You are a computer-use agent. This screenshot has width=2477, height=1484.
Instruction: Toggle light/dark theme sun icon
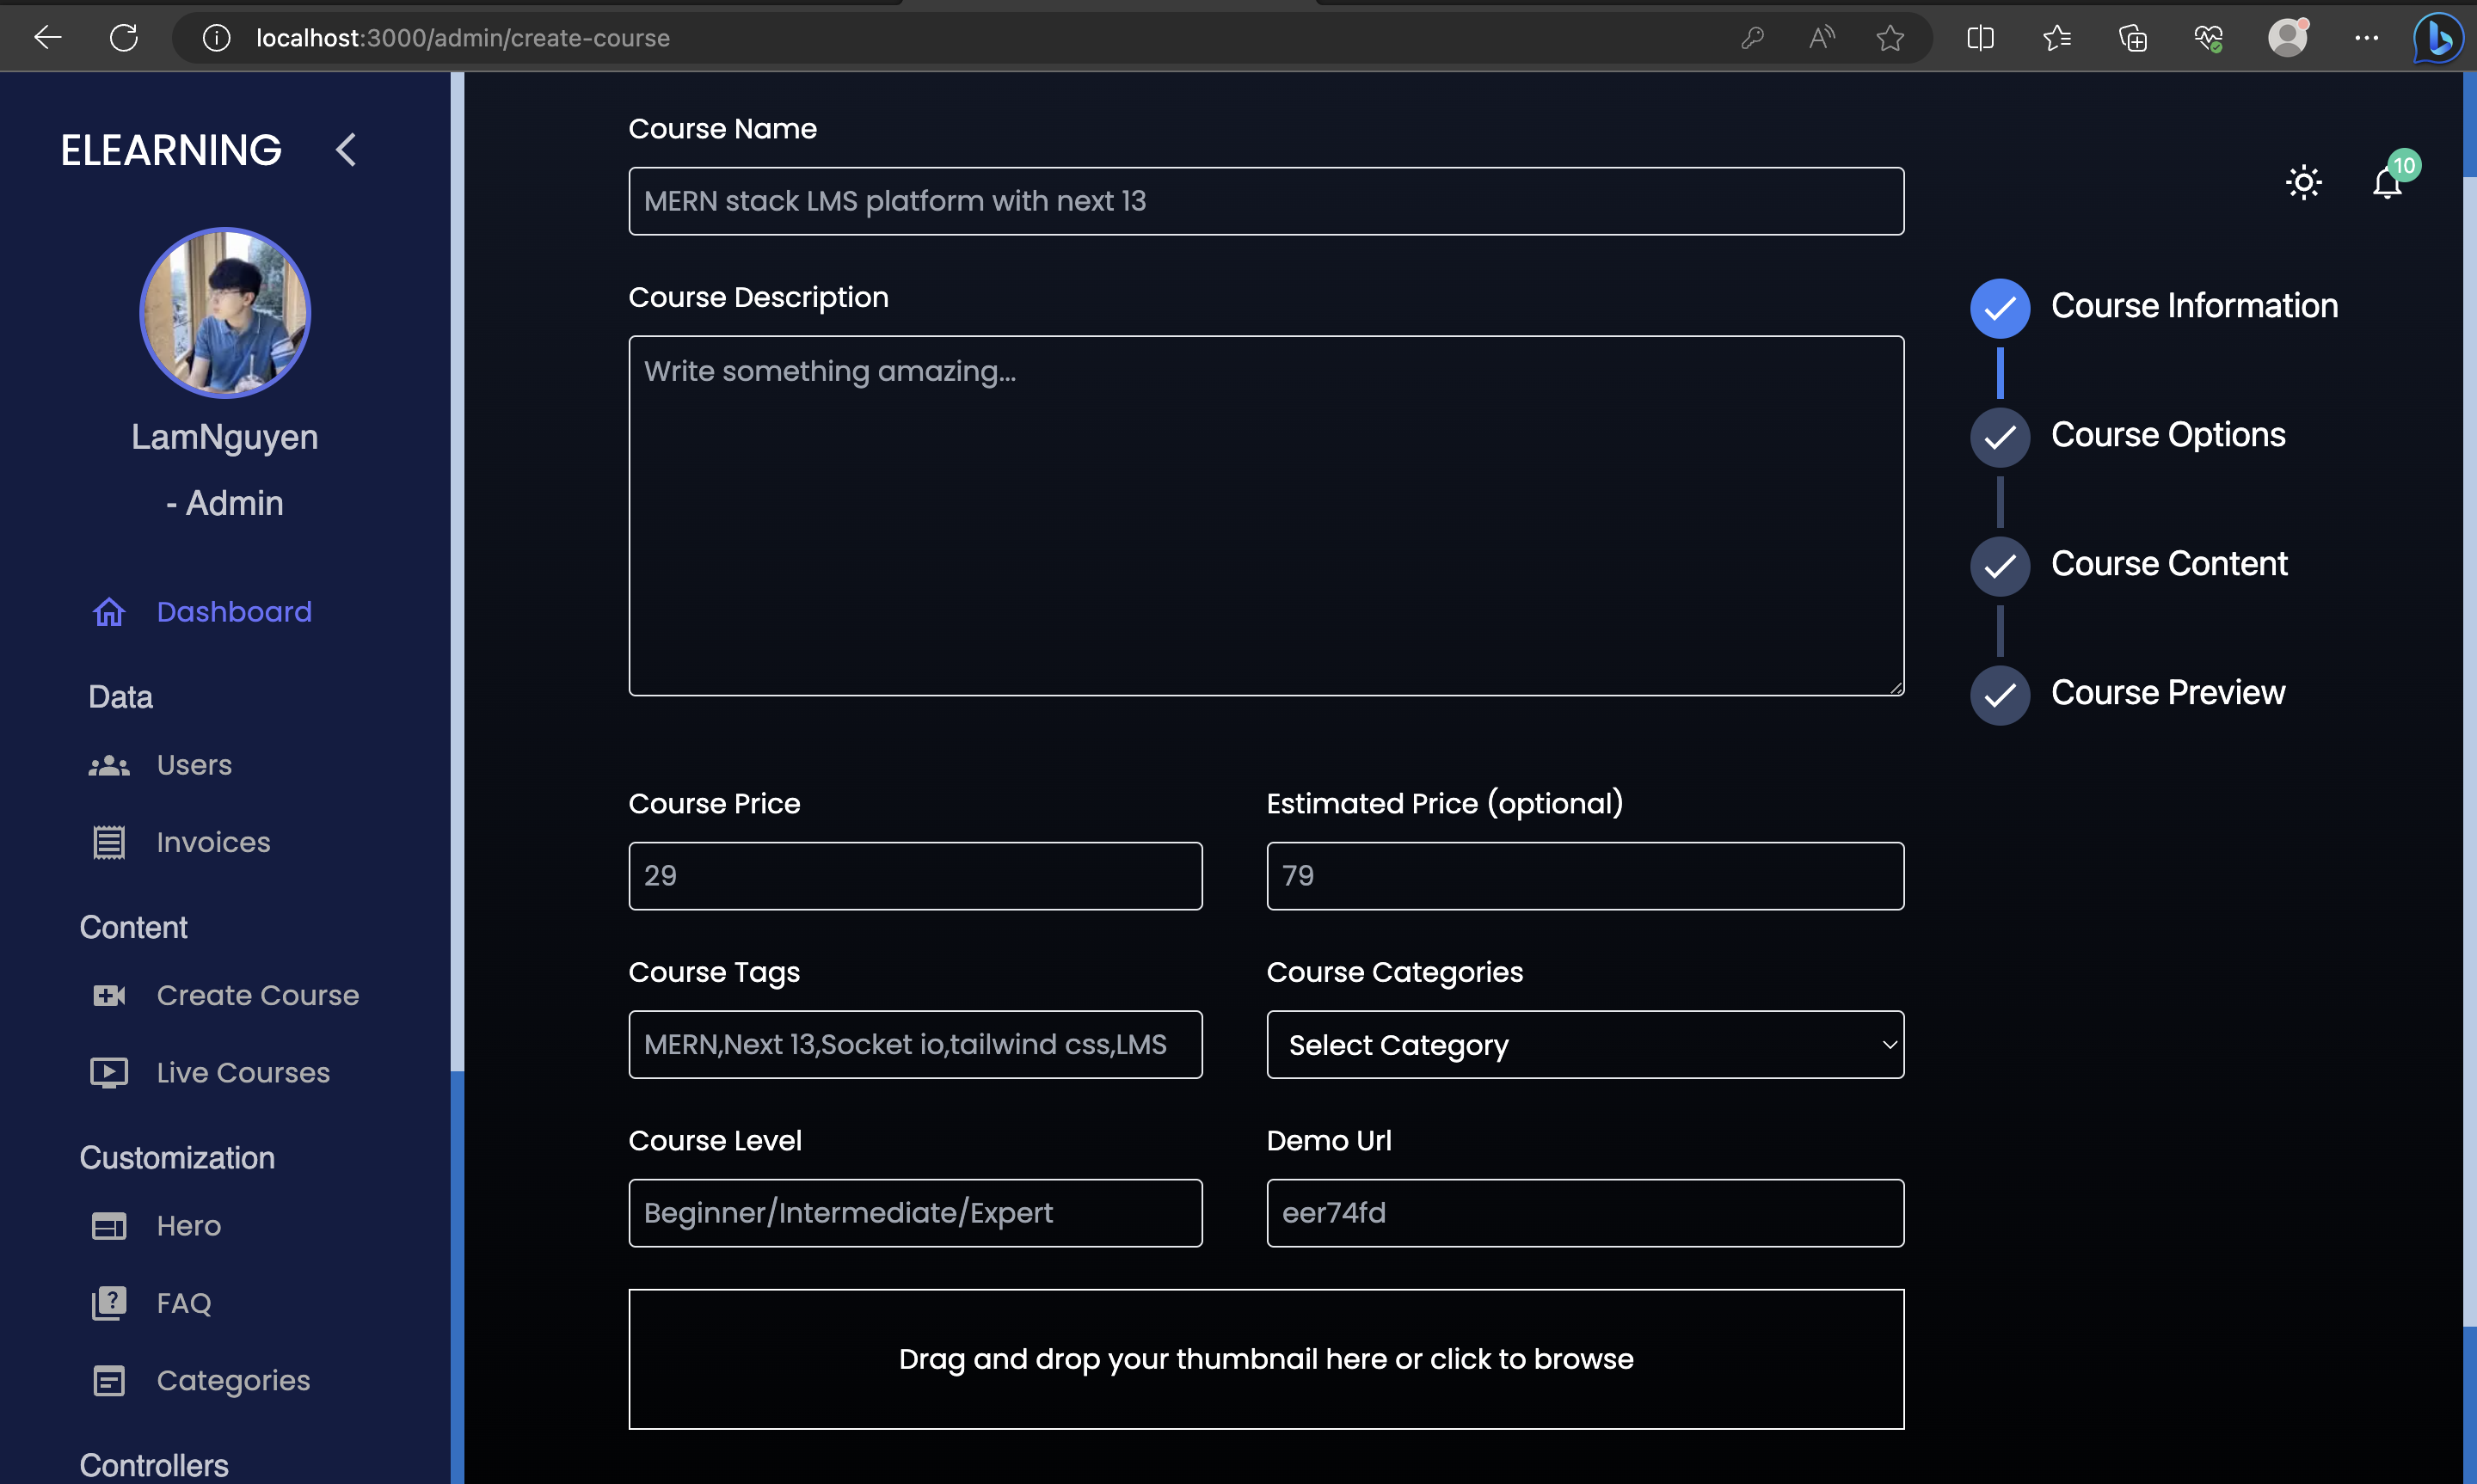click(2303, 182)
